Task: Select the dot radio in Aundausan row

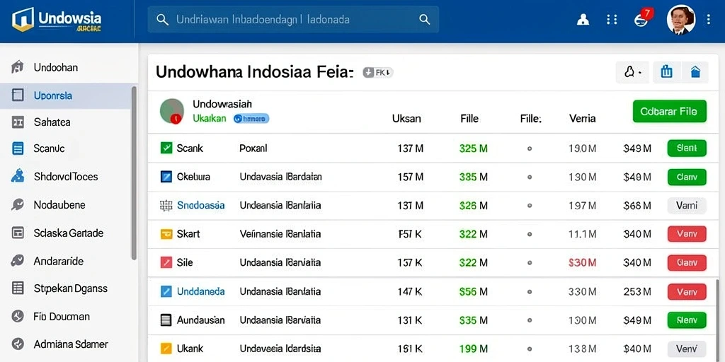Action: (530, 320)
